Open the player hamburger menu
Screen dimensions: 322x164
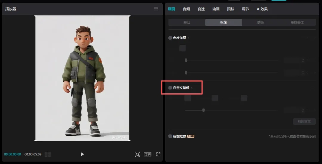[x=156, y=9]
